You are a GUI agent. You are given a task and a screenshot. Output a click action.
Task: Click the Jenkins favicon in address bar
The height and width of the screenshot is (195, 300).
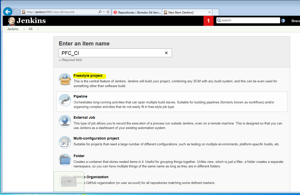click(x=24, y=12)
